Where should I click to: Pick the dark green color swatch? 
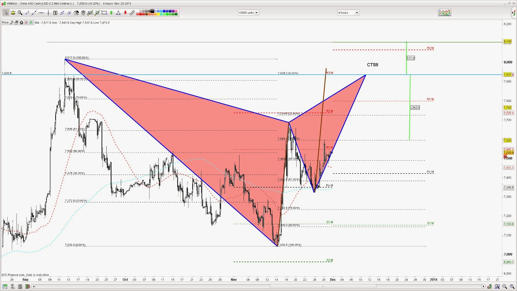pos(176,14)
